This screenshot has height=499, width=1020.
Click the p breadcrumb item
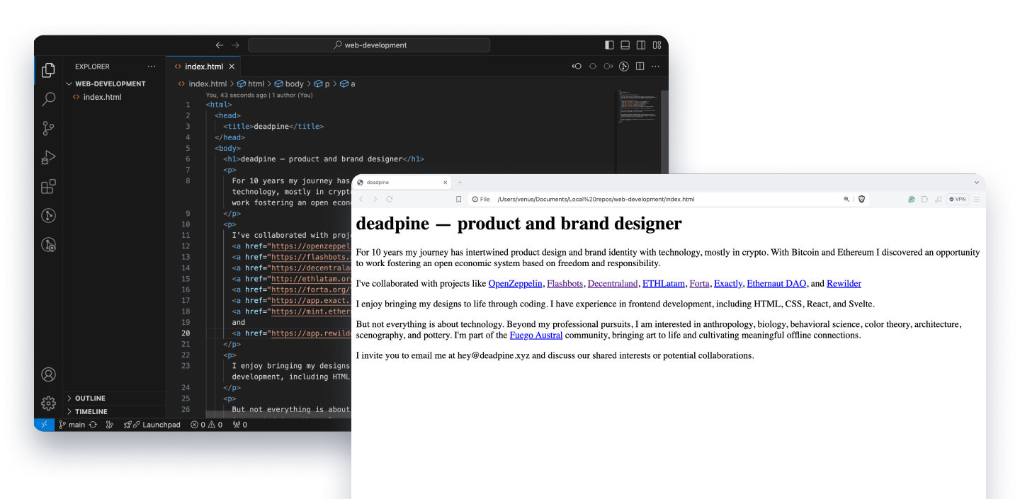pos(322,84)
